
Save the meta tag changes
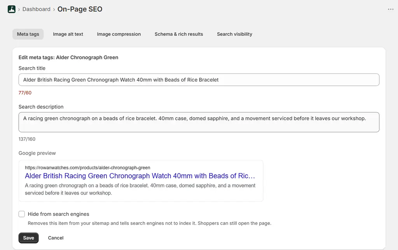click(x=28, y=238)
